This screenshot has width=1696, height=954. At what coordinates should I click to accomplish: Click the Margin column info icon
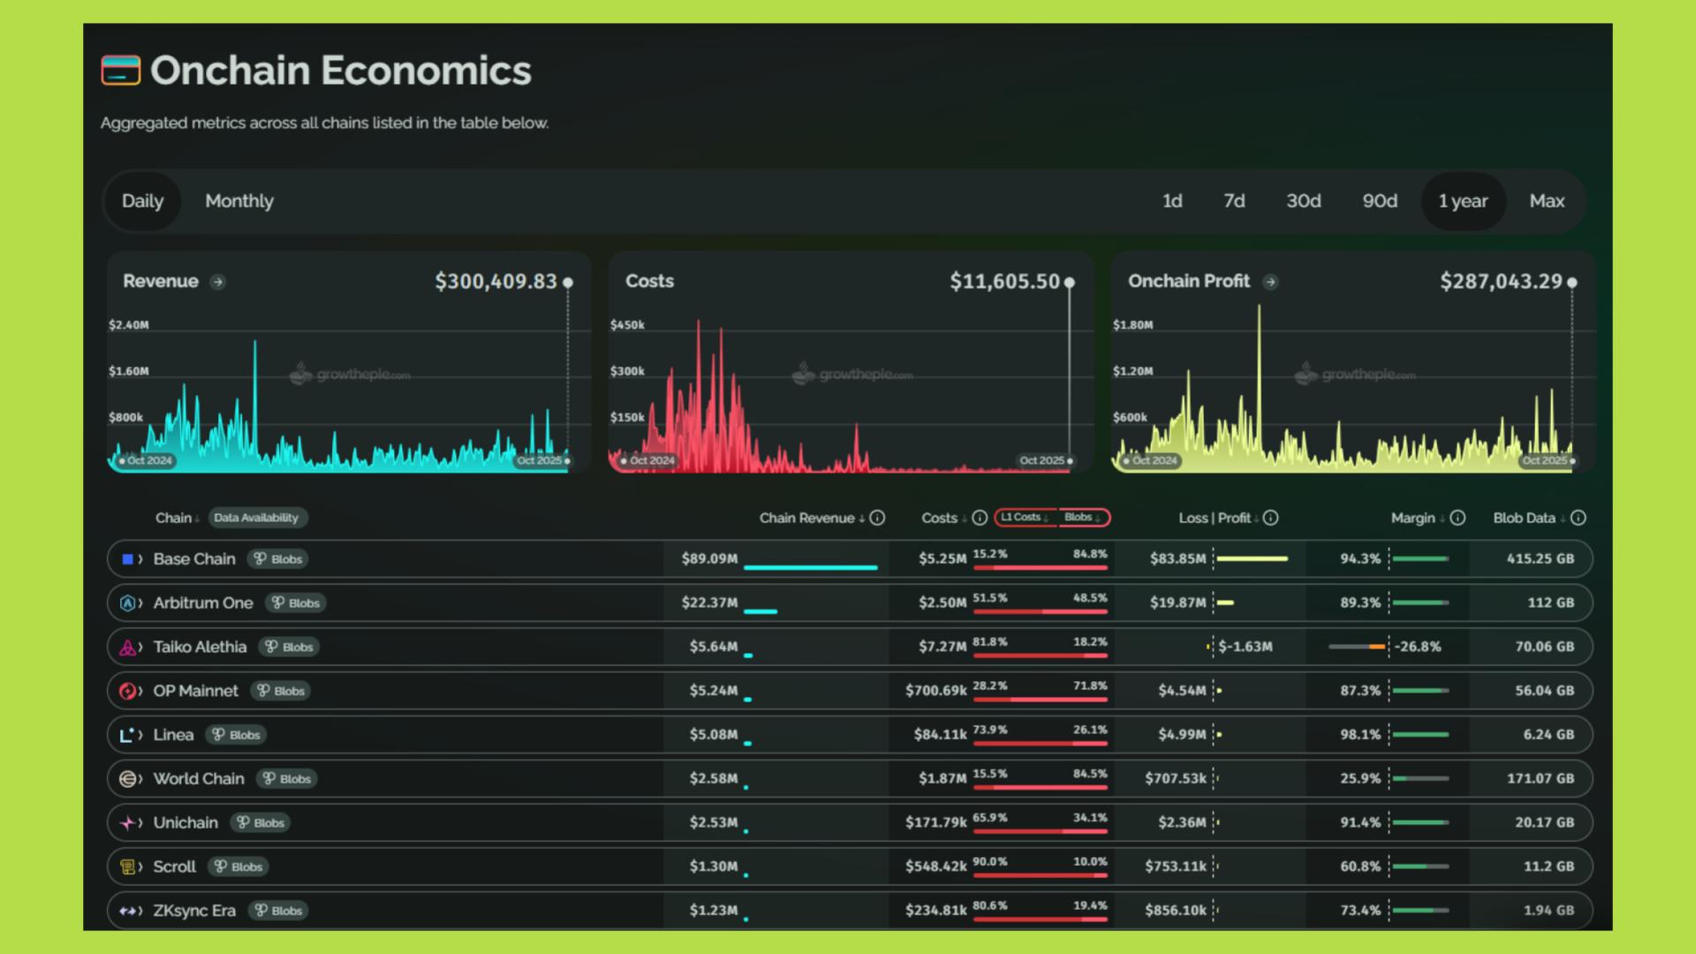pyautogui.click(x=1457, y=519)
